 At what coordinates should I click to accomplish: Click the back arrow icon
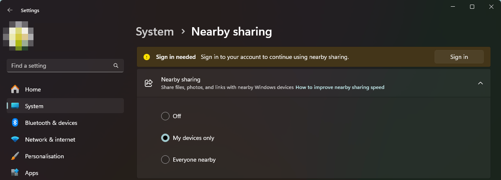click(x=10, y=10)
